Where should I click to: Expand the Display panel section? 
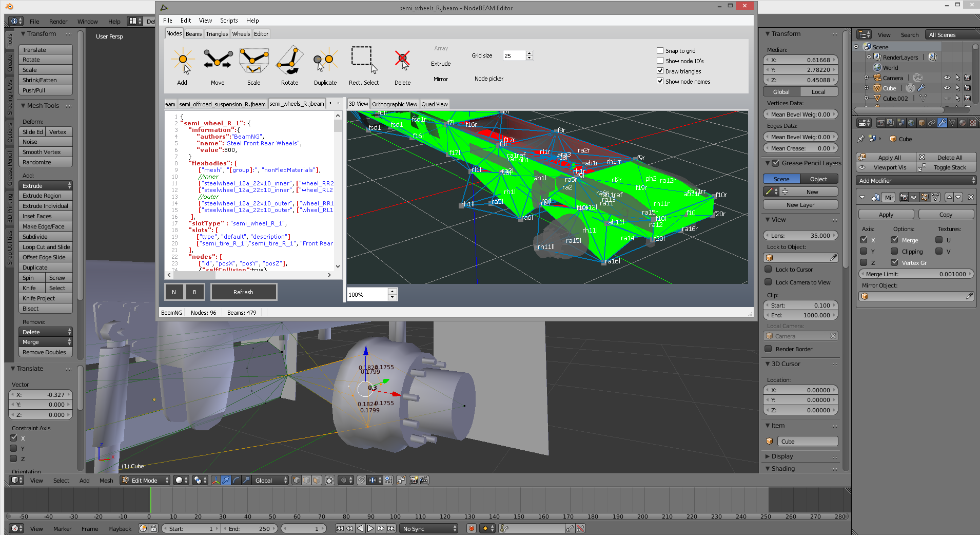click(x=782, y=456)
